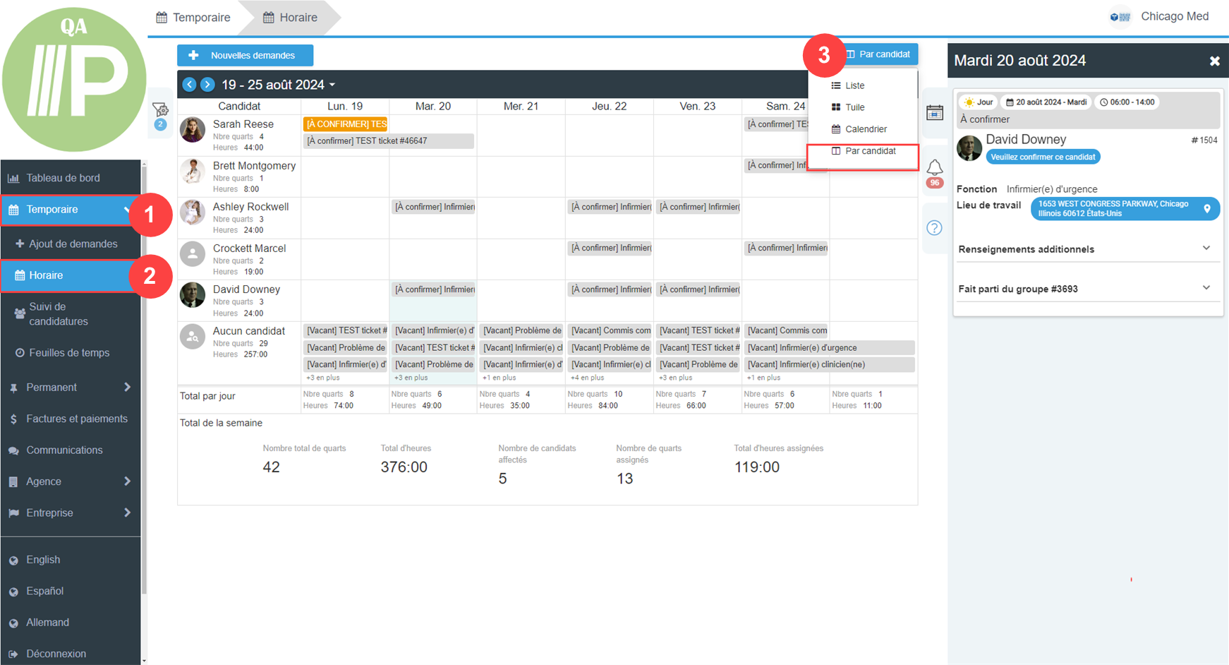Click Veuillez confirmer ce candidat button

(x=1043, y=157)
